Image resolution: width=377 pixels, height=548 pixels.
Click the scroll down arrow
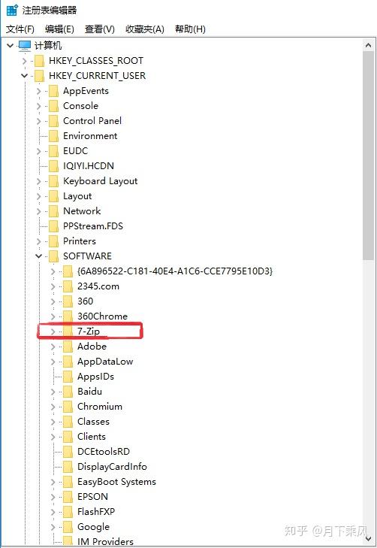pyautogui.click(x=368, y=539)
